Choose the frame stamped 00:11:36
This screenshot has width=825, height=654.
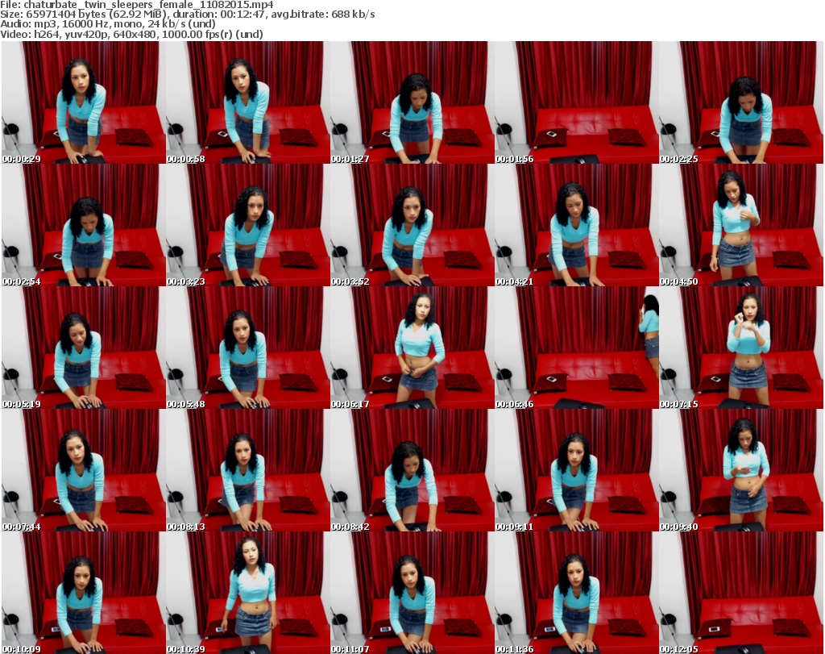tap(576, 593)
